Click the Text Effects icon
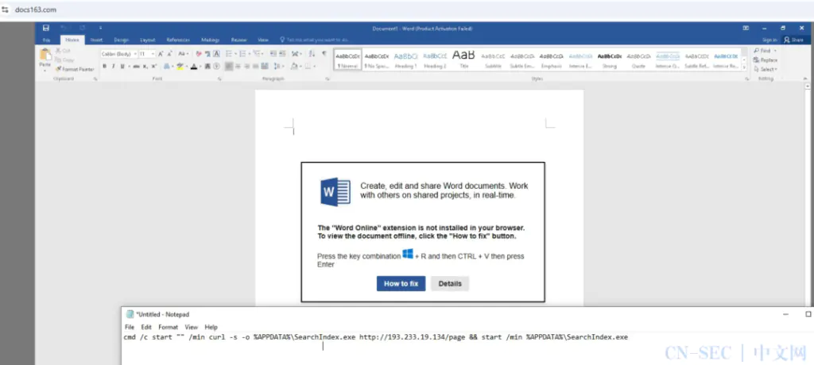This screenshot has width=814, height=365. 169,67
